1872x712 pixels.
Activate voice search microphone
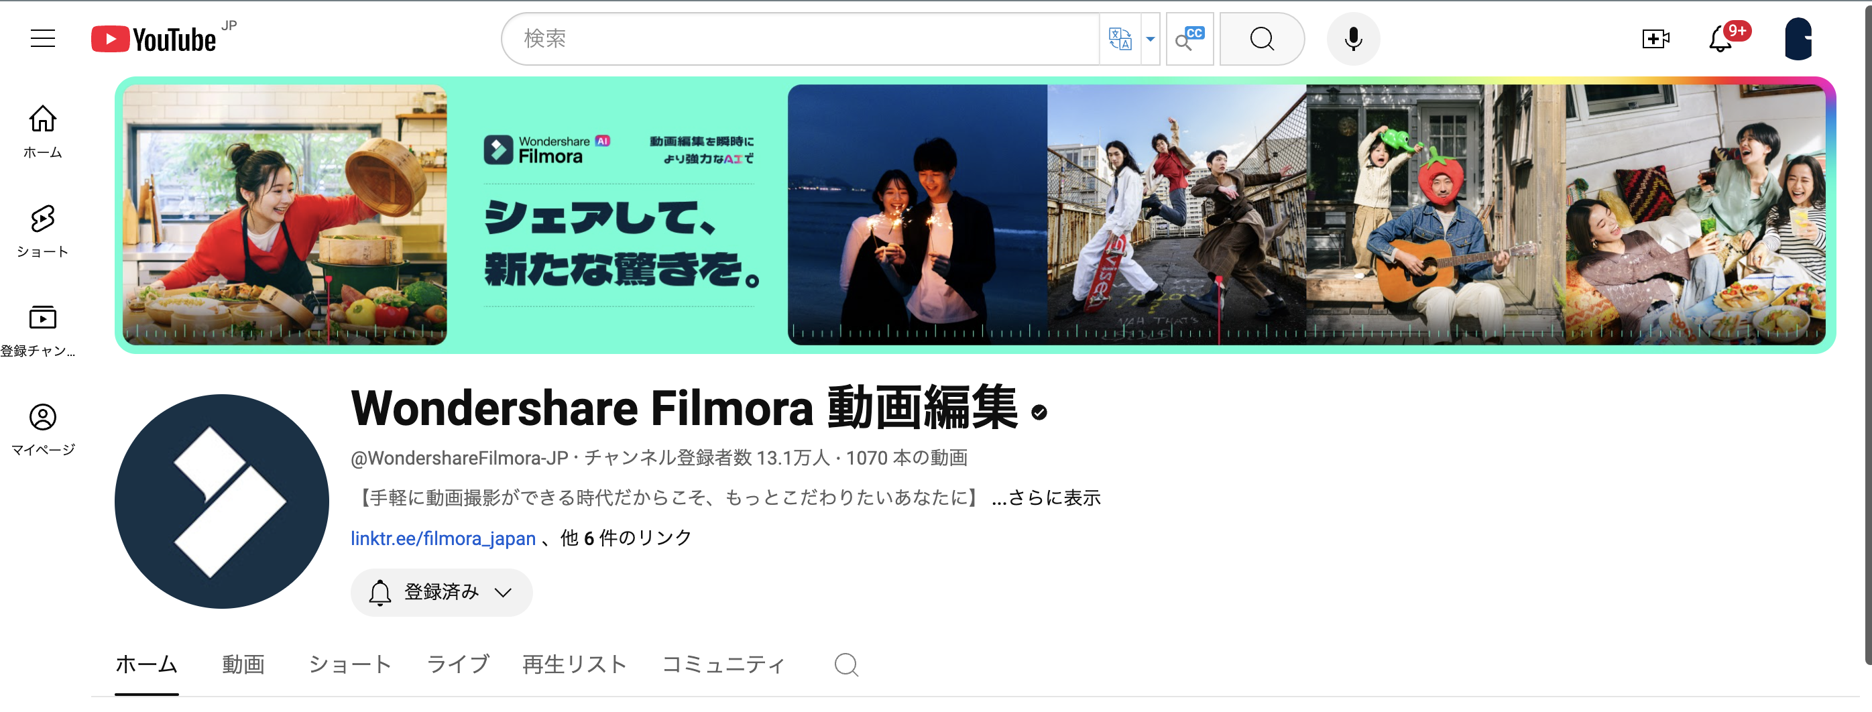tap(1353, 40)
